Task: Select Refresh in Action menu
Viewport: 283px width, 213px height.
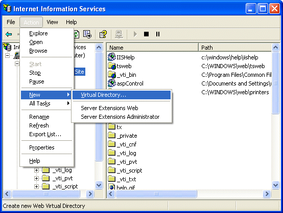Action: coord(46,125)
